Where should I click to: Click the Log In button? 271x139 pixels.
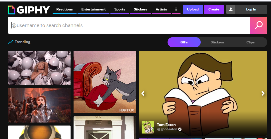click(x=251, y=9)
